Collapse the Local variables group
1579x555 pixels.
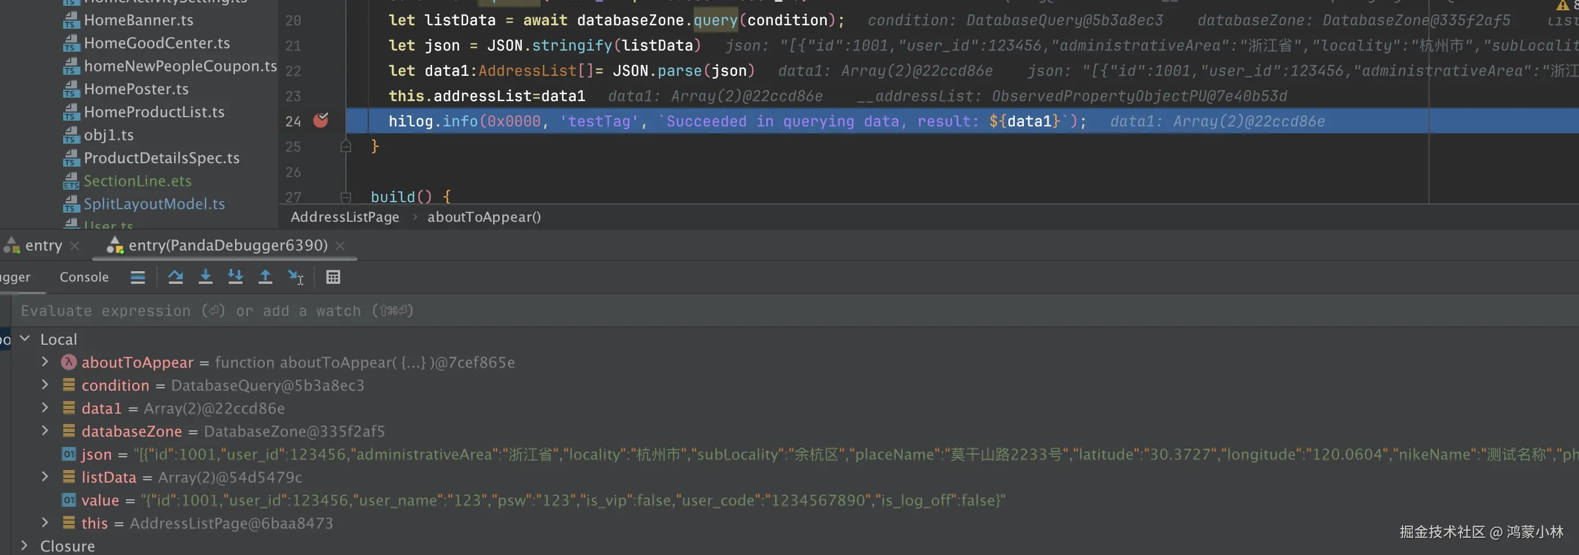tap(25, 338)
